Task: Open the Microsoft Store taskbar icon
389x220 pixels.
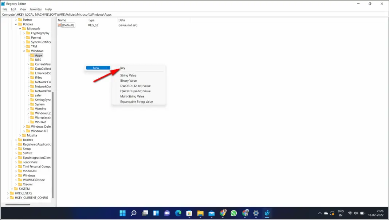Action: pos(189,213)
